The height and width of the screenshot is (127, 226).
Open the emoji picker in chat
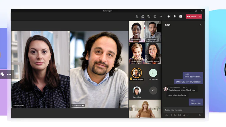point(175,115)
